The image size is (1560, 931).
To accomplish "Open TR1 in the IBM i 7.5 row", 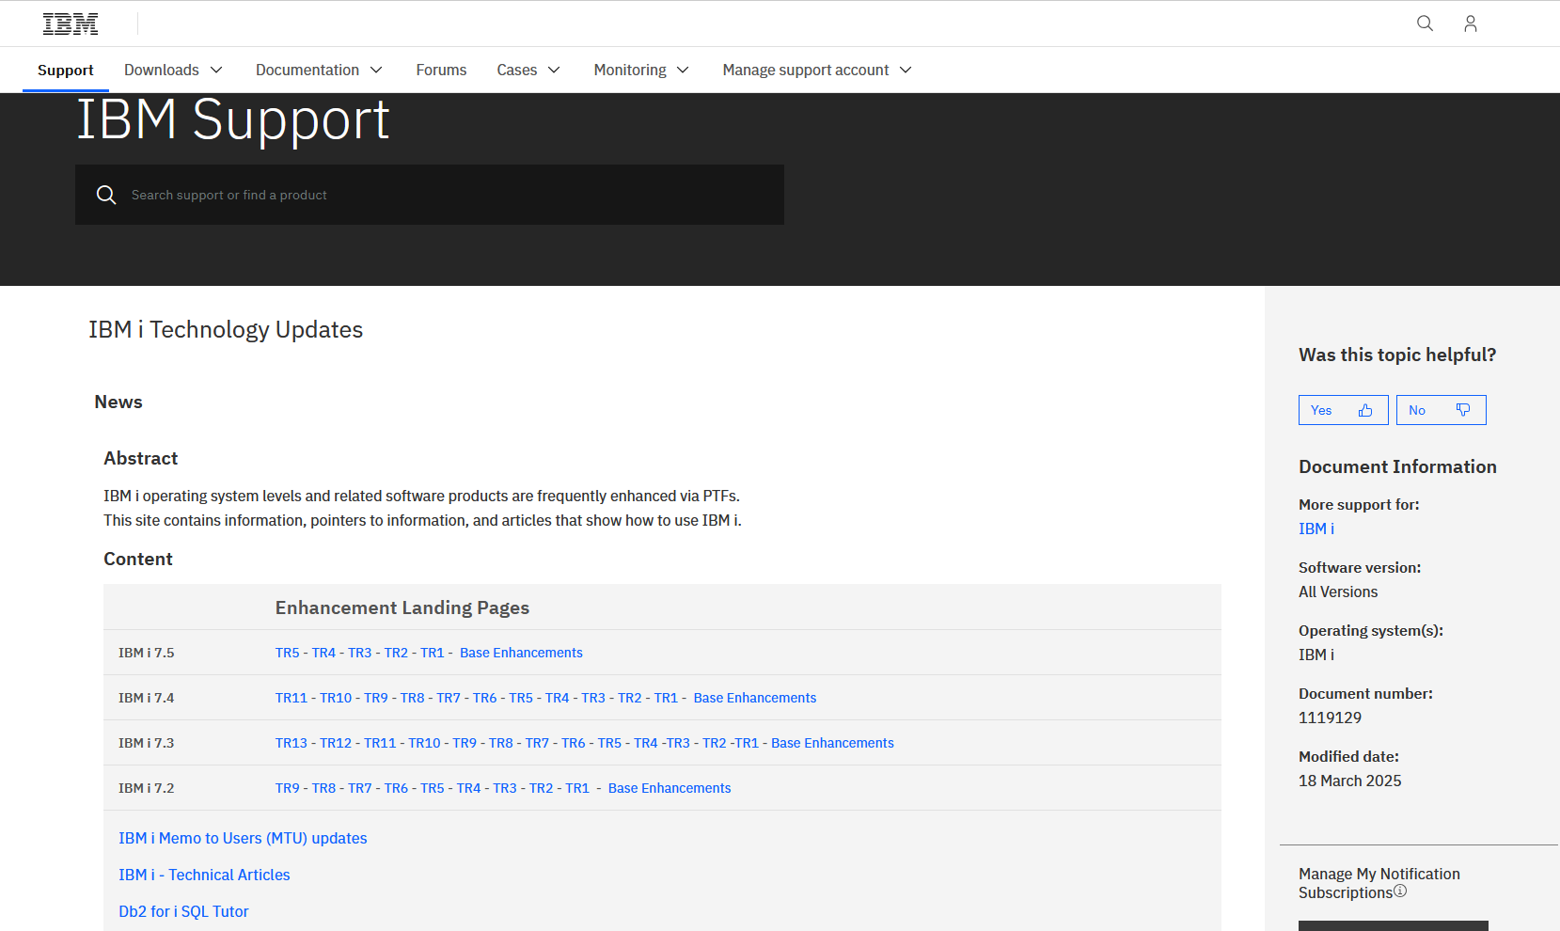I will [433, 653].
